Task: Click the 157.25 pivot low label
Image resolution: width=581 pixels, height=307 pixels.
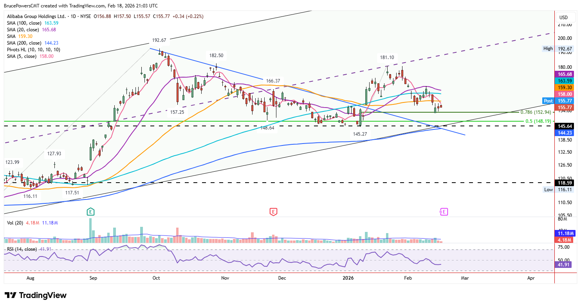Action: point(178,112)
